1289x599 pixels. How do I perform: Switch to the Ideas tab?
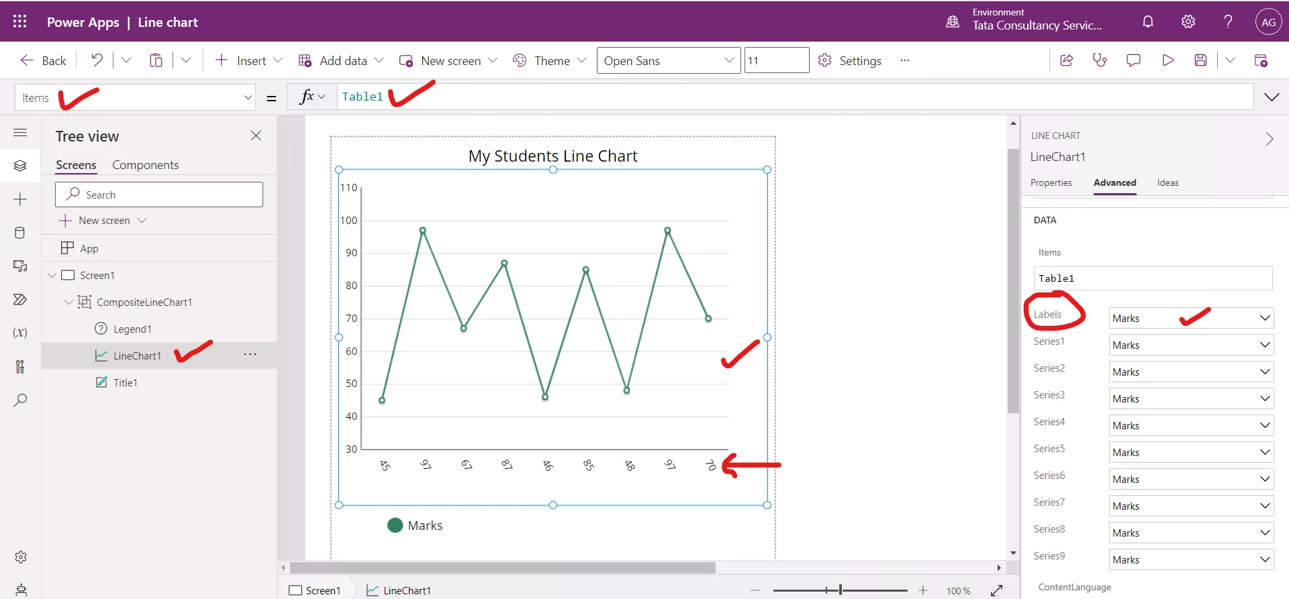click(x=1167, y=182)
